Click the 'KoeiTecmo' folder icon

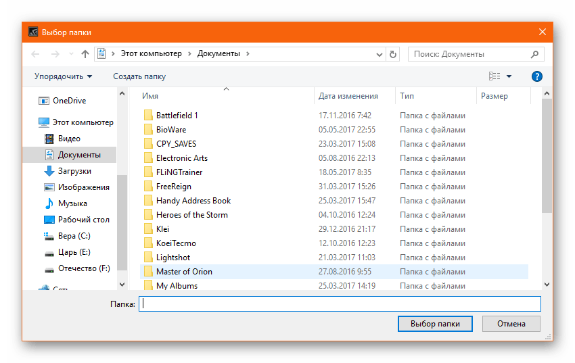(x=148, y=243)
